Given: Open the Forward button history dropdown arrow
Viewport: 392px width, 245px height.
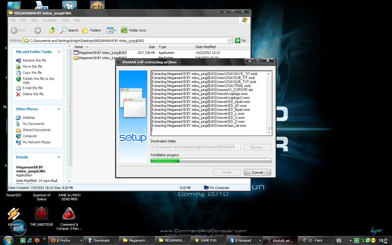Looking at the screenshot, I should 45,30.
